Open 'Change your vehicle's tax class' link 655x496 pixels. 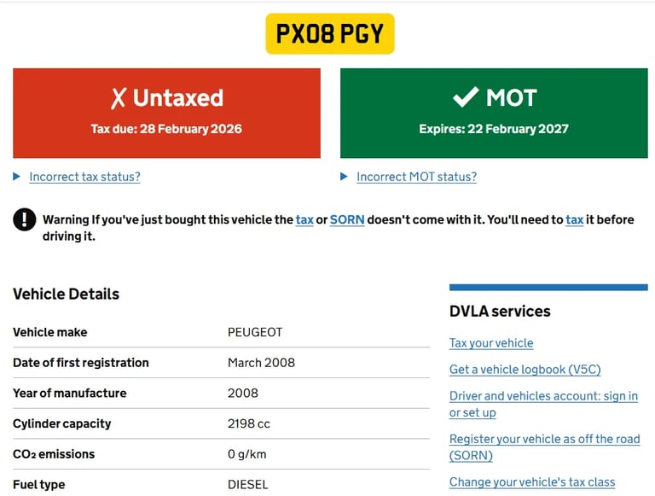(x=532, y=482)
